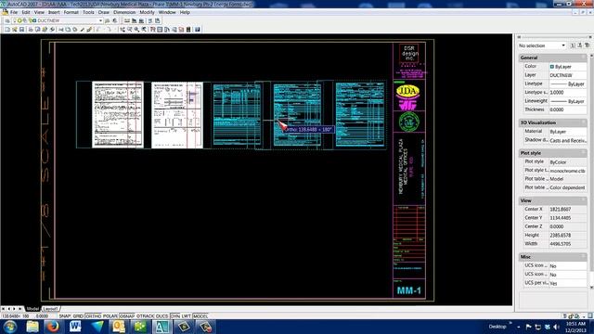
Task: Open the Color ByLayer property dropdown
Action: [x=567, y=67]
